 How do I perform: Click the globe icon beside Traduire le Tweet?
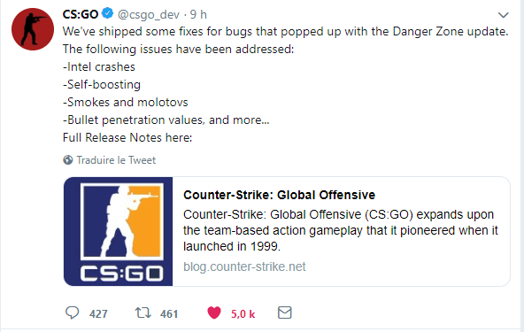pyautogui.click(x=68, y=160)
